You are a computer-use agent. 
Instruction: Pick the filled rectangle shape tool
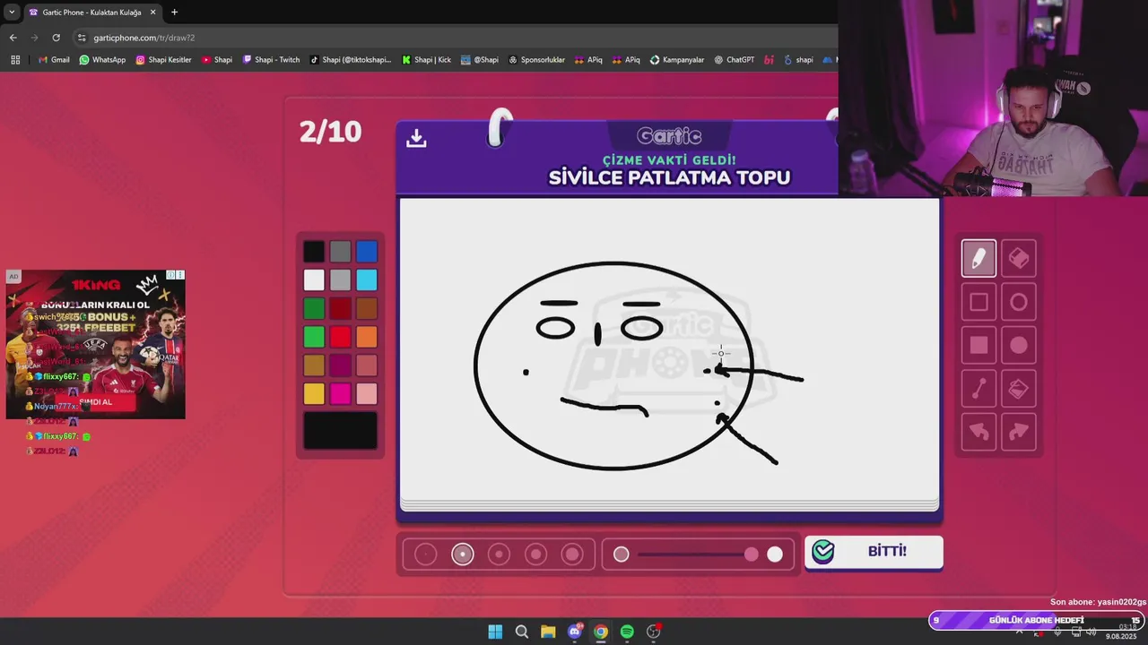[978, 346]
